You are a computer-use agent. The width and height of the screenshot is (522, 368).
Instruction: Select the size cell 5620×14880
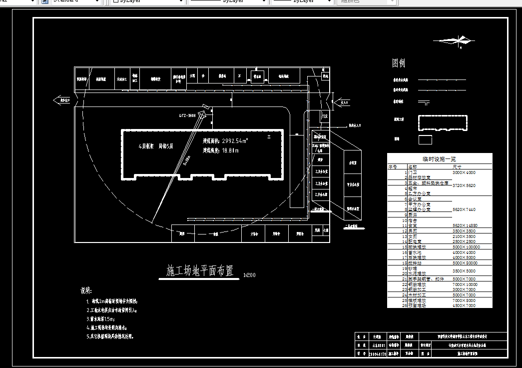pyautogui.click(x=465, y=225)
